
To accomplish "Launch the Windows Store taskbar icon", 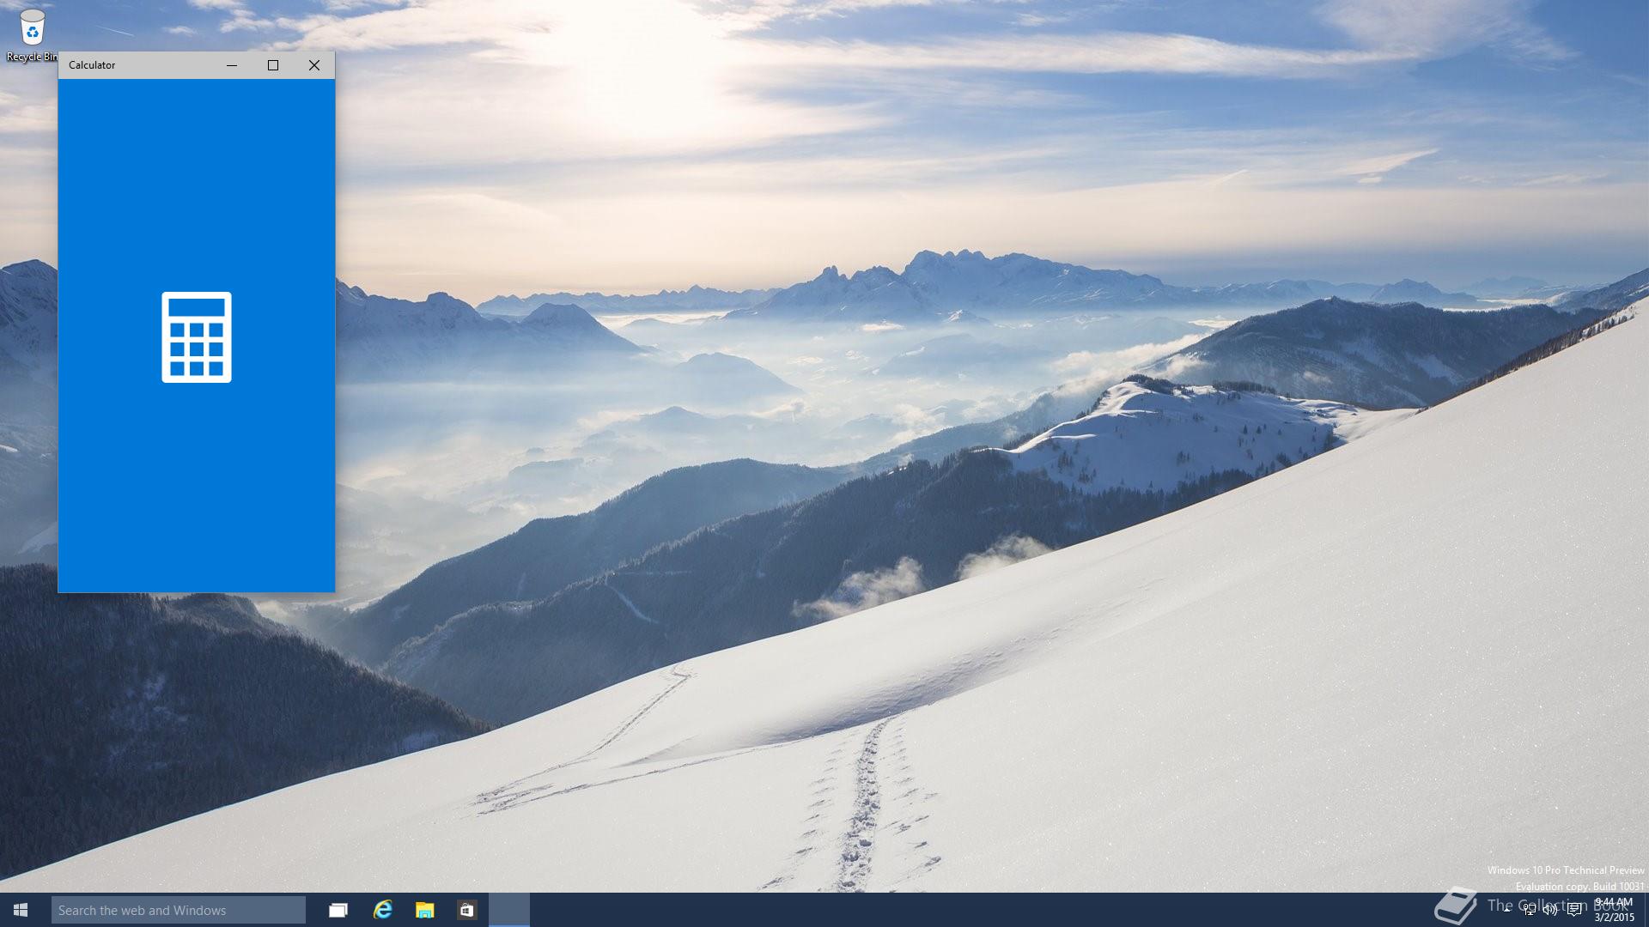I will pyautogui.click(x=466, y=910).
